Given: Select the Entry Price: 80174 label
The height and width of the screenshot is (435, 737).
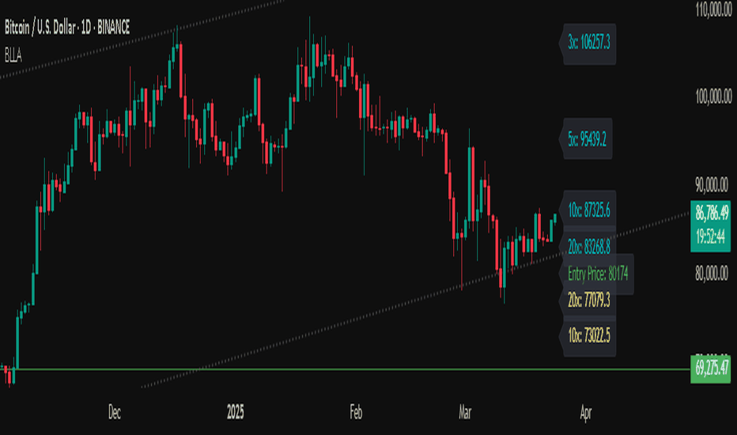Looking at the screenshot, I should (597, 274).
